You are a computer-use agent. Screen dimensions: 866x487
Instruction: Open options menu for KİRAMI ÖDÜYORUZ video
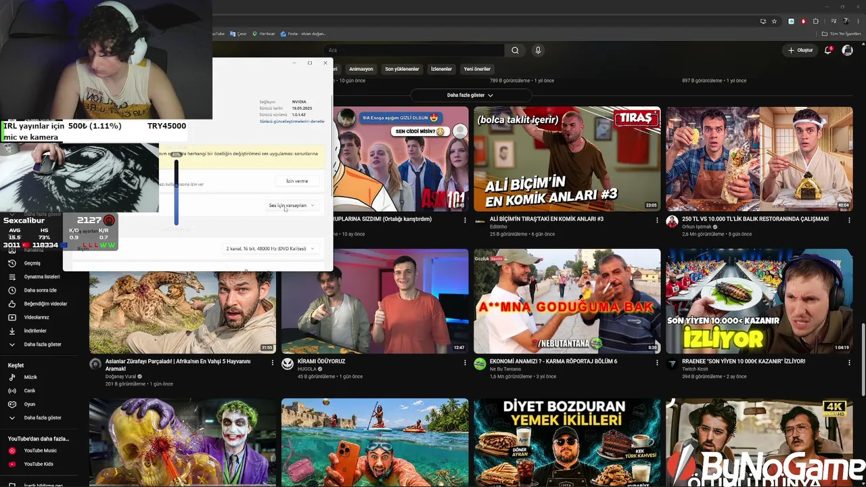coord(465,363)
